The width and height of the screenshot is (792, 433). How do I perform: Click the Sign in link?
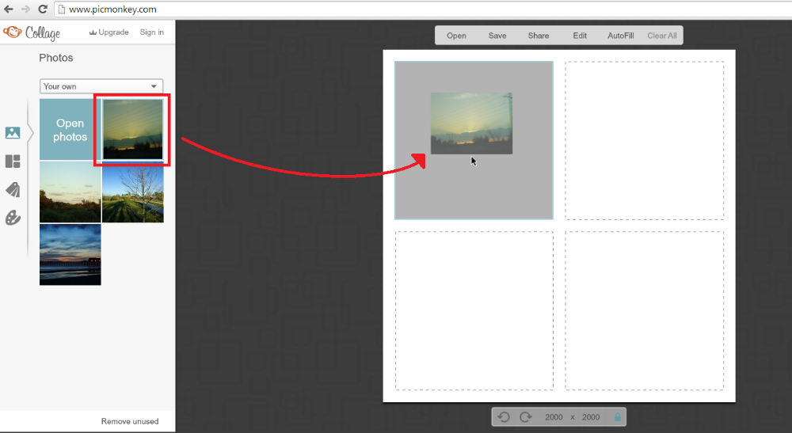click(152, 32)
